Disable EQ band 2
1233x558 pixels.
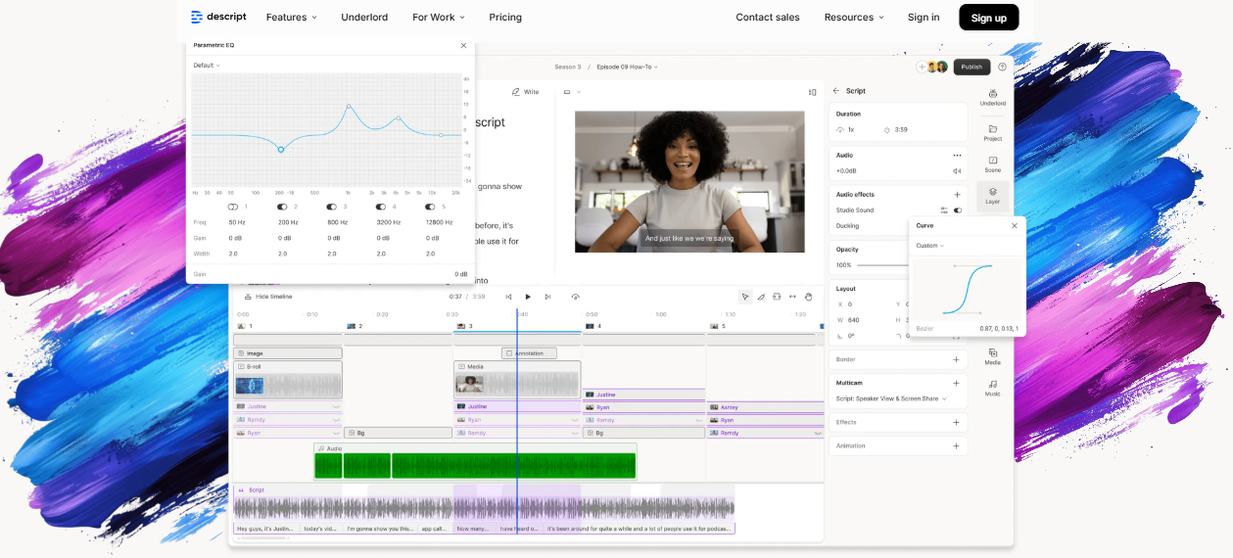(282, 207)
